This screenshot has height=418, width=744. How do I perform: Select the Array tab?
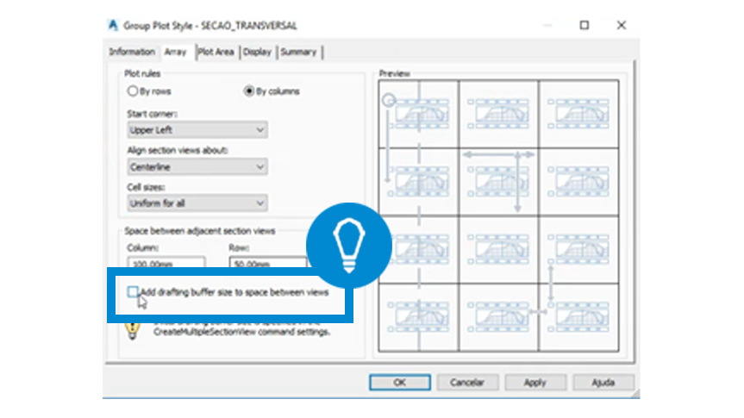176,52
